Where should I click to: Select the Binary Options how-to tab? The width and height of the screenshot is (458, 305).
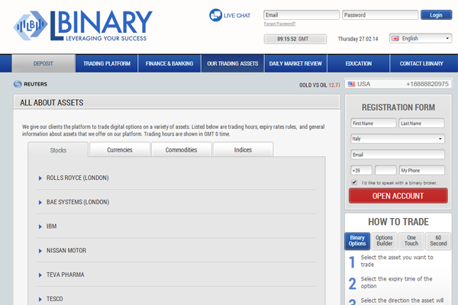[357, 241]
